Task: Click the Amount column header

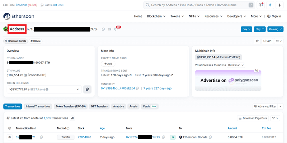Action: coord(232,128)
